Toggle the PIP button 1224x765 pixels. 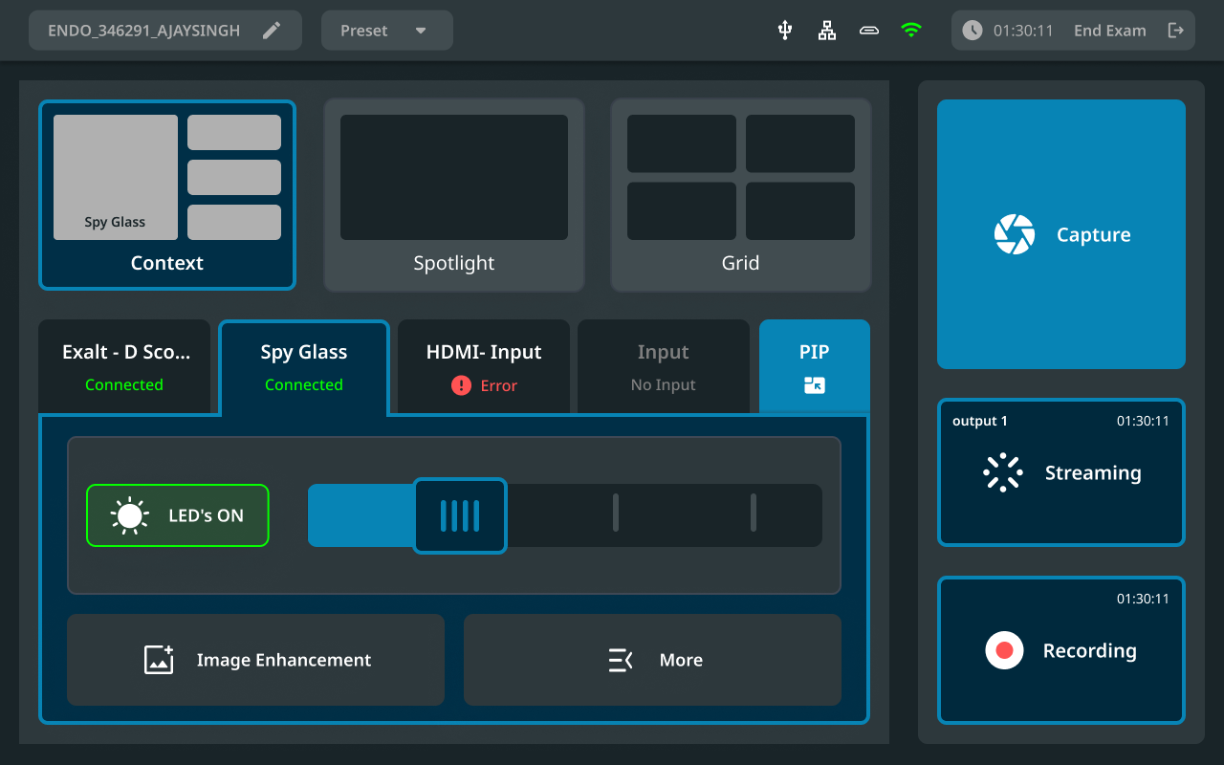(x=815, y=367)
